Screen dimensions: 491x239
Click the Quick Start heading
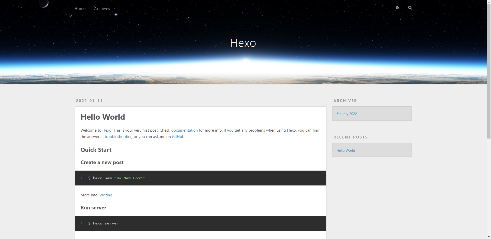click(96, 150)
